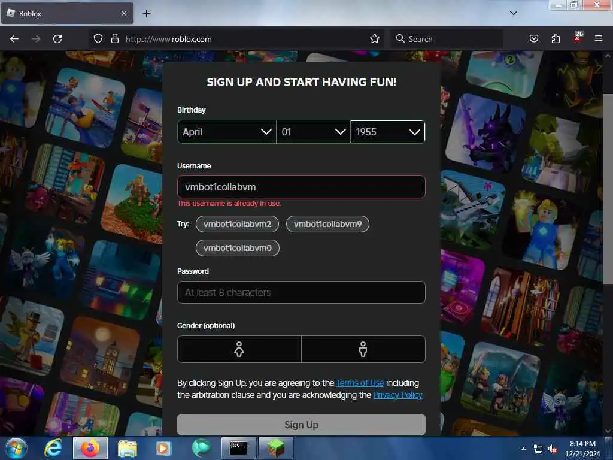Open Windows Media Player from the taskbar
The image size is (613, 460).
pos(164,448)
